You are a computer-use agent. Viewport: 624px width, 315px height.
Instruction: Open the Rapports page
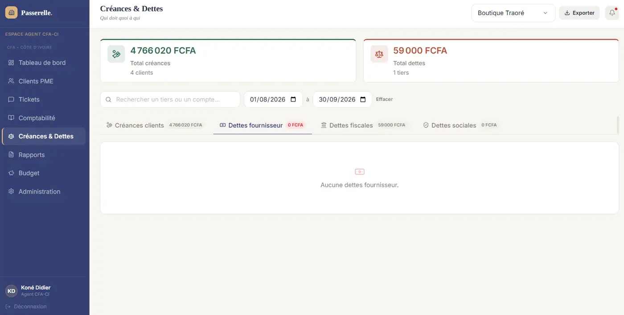pos(44,155)
